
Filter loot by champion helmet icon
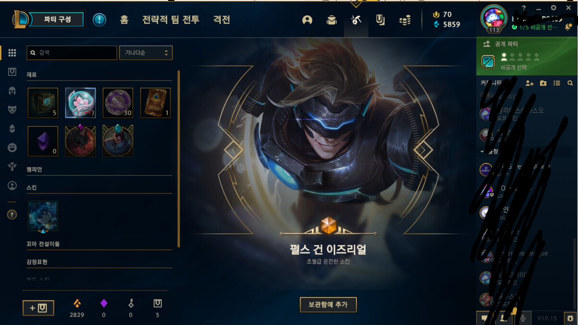pyautogui.click(x=12, y=91)
